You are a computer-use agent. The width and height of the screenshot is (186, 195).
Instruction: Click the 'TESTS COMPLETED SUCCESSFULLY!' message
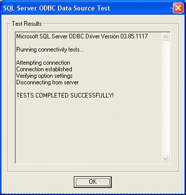pos(65,95)
